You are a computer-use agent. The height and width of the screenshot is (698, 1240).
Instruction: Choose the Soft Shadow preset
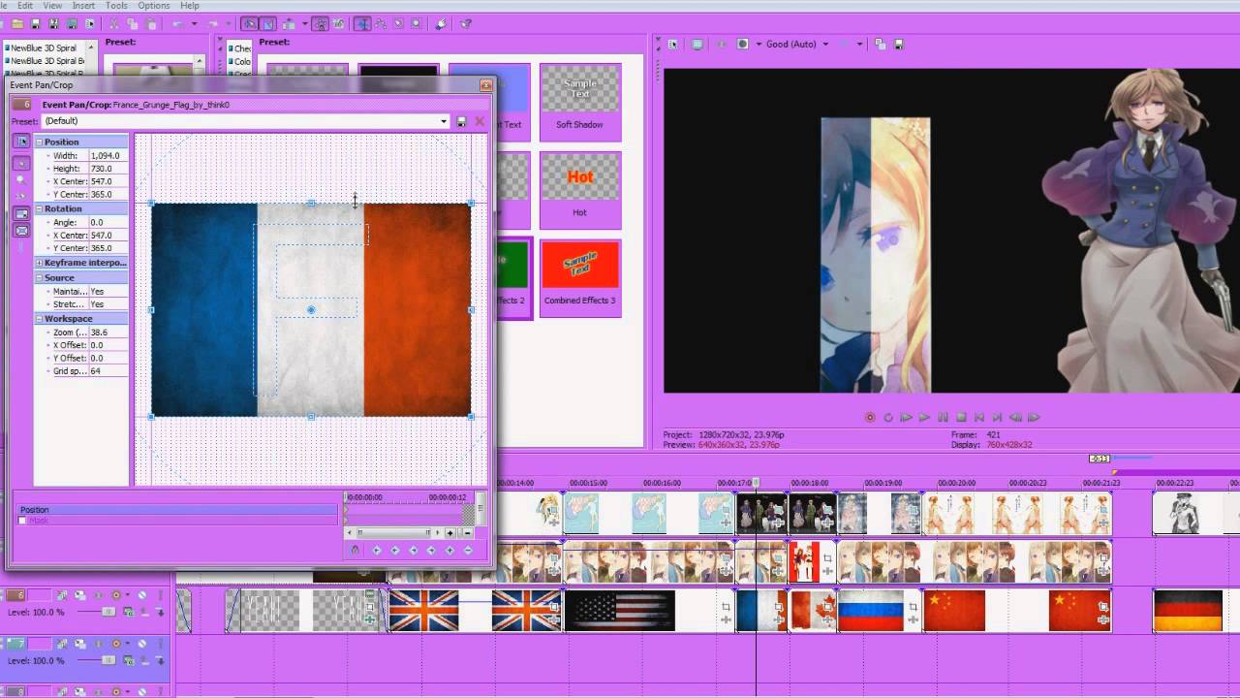click(579, 103)
